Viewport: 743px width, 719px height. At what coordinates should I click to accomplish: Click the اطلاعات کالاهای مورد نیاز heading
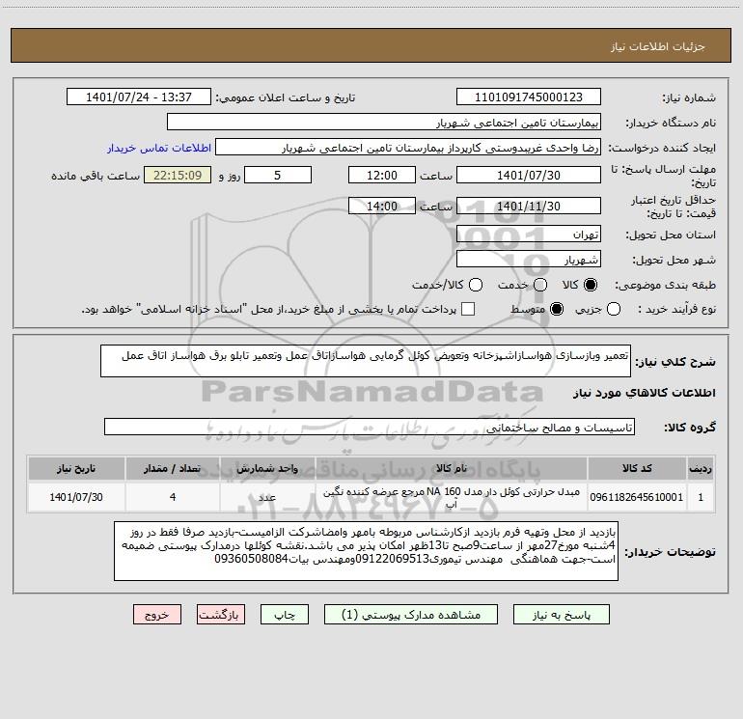(x=644, y=393)
